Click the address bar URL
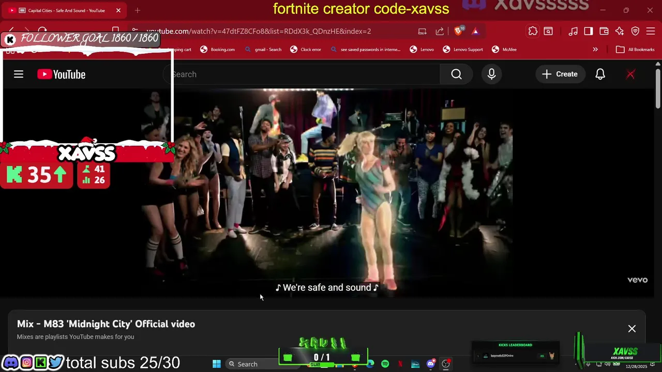The image size is (662, 372). pos(259,31)
